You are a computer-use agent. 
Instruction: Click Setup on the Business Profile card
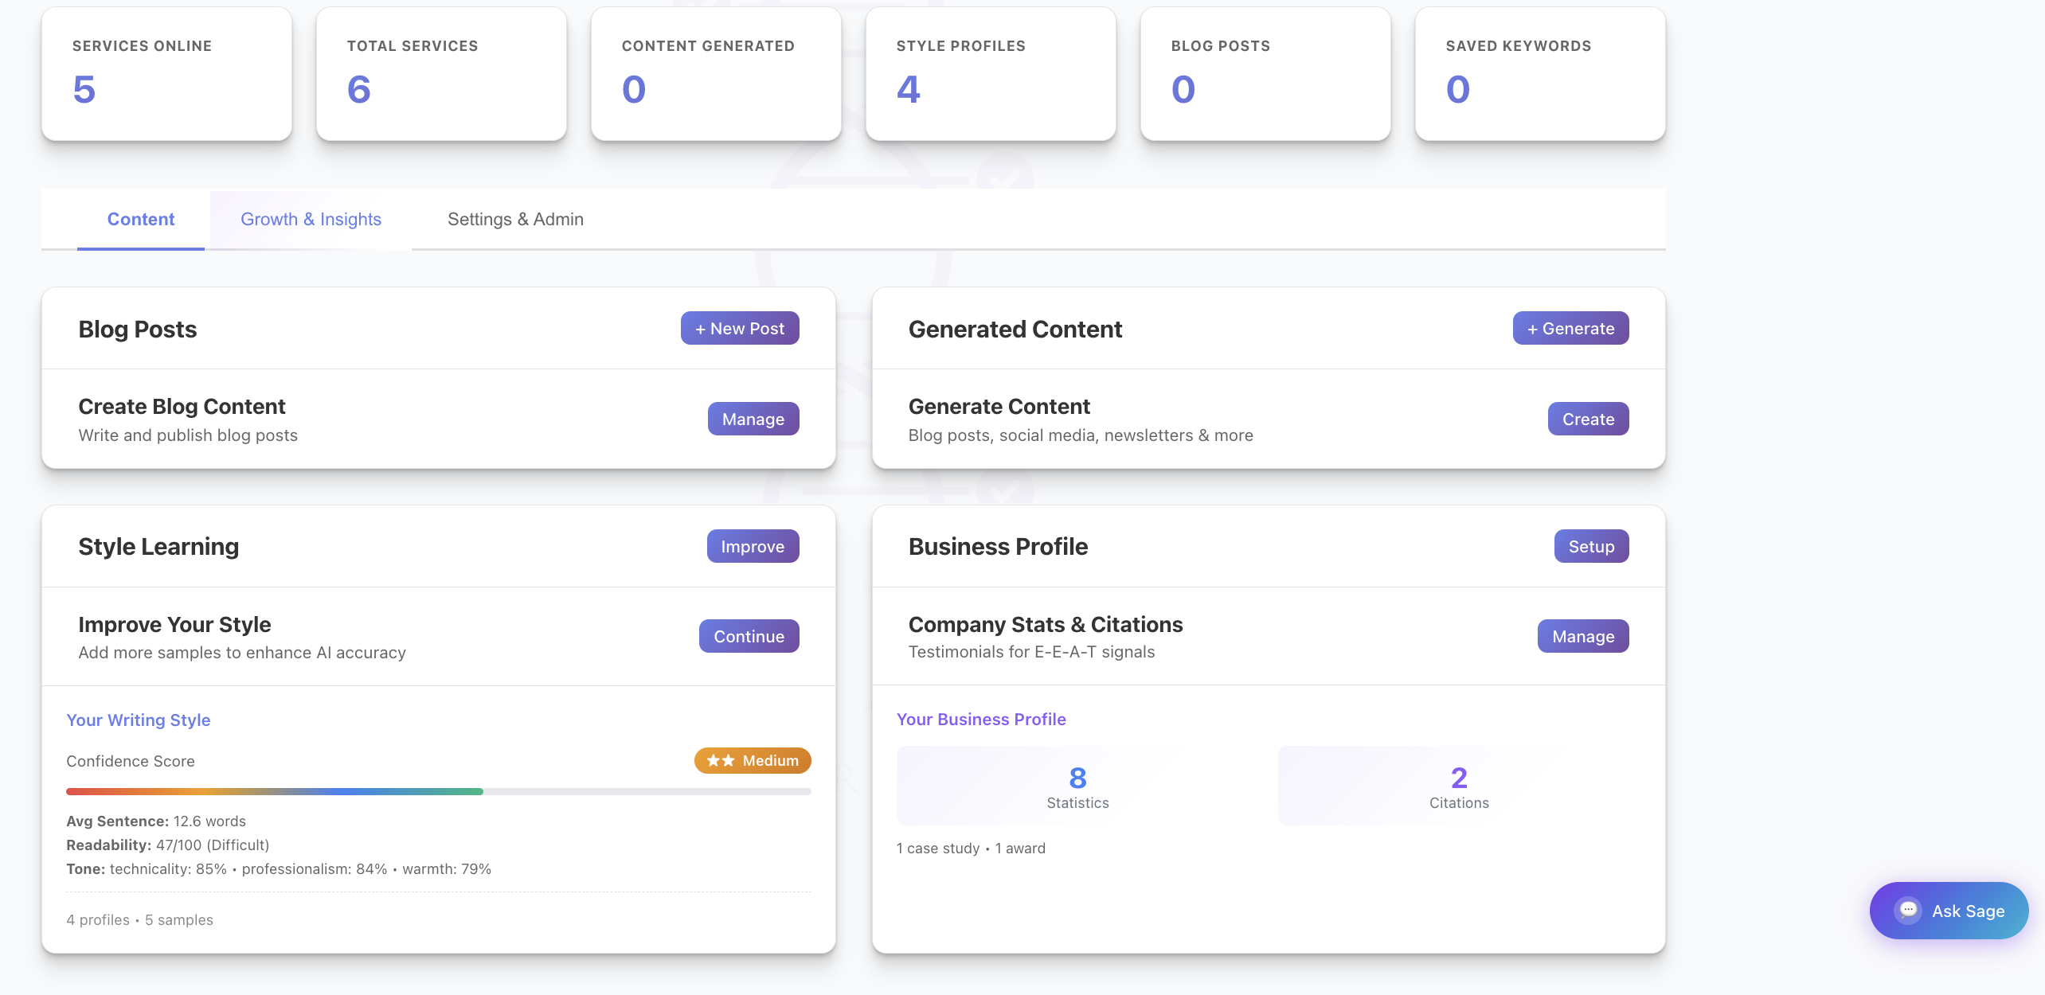point(1590,546)
